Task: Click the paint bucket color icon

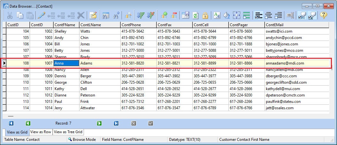Action: (227, 15)
